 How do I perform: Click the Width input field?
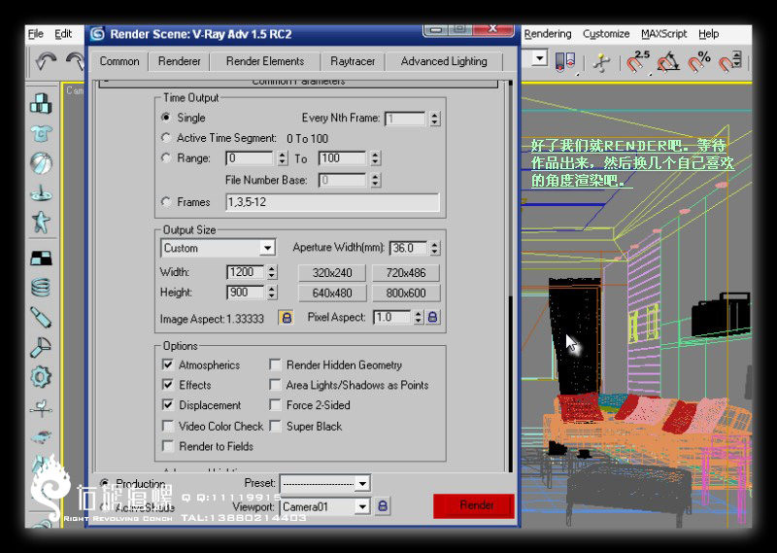pyautogui.click(x=247, y=272)
